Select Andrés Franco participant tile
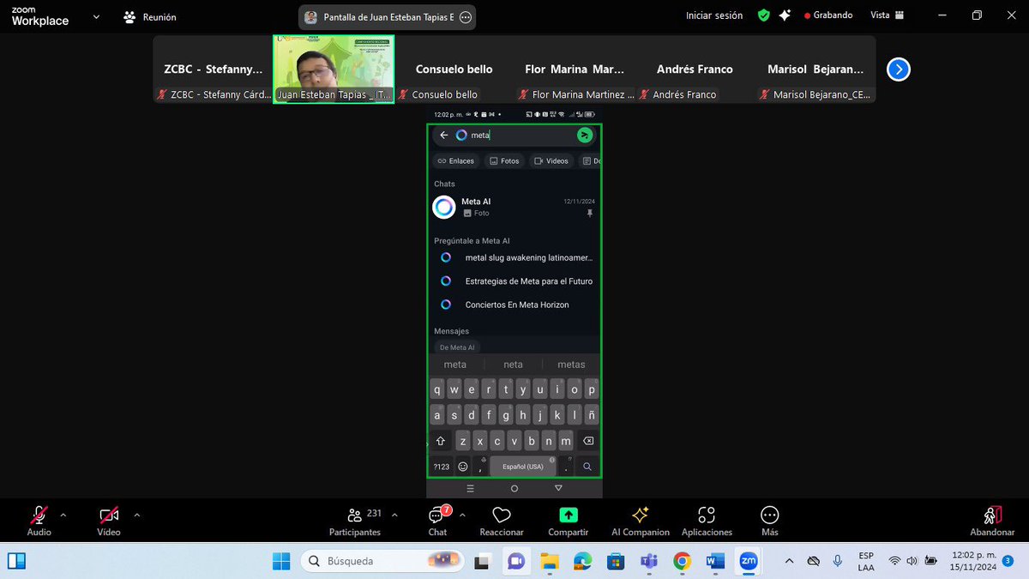The height and width of the screenshot is (579, 1029). click(x=695, y=69)
